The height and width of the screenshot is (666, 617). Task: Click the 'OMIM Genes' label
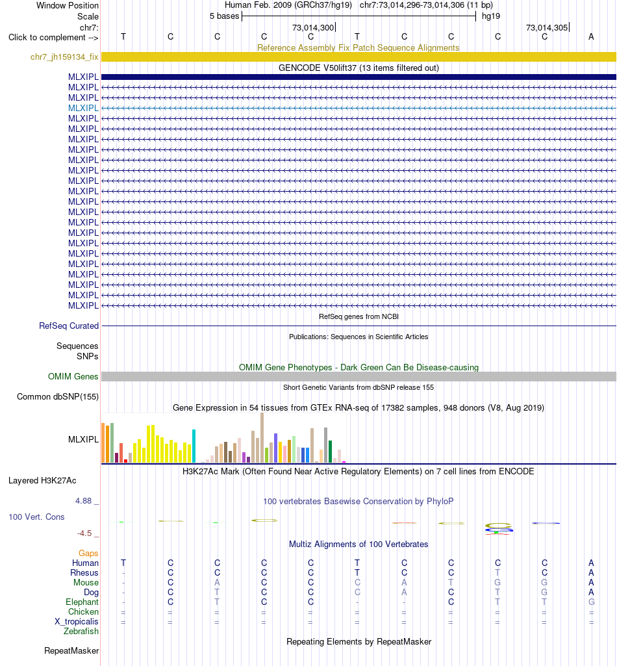pos(73,376)
